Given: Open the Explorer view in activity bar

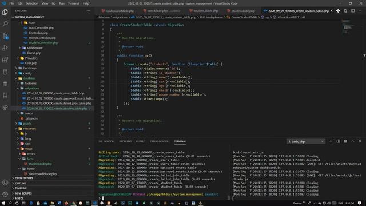Looking at the screenshot, I should [x=5, y=12].
